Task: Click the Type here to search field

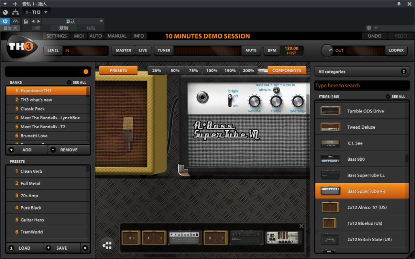Action: click(x=362, y=86)
